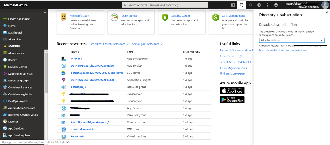Click the help question mark icon
Screen dimensions: 330x145
[x=267, y=5]
